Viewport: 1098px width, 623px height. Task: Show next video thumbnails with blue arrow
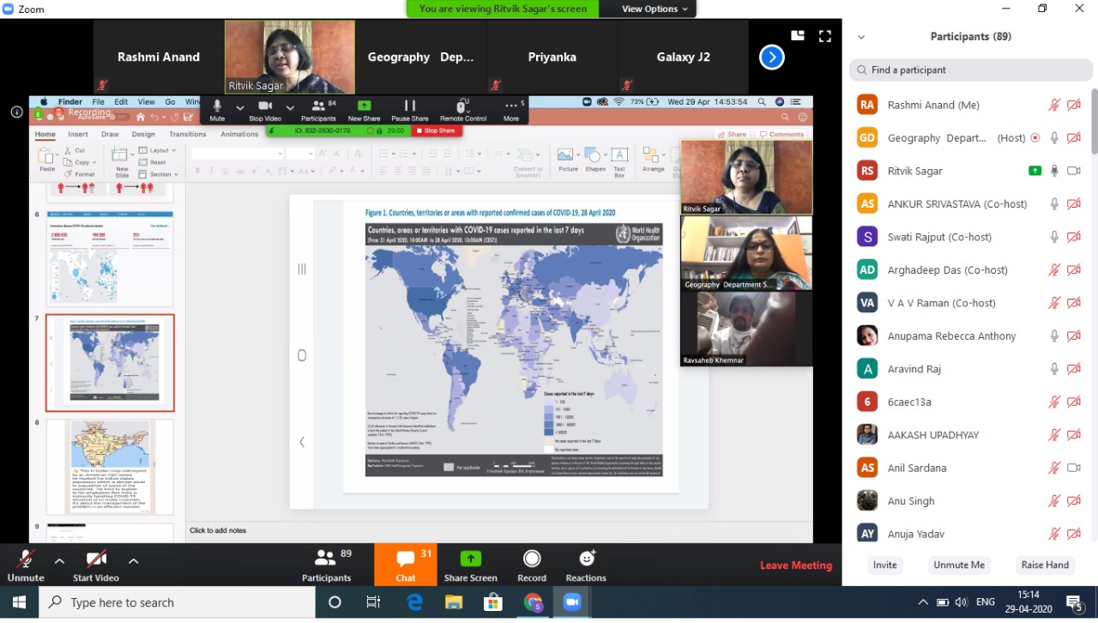click(x=772, y=57)
